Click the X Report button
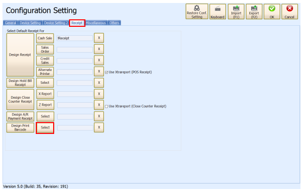The width and height of the screenshot is (302, 192). pyautogui.click(x=45, y=94)
